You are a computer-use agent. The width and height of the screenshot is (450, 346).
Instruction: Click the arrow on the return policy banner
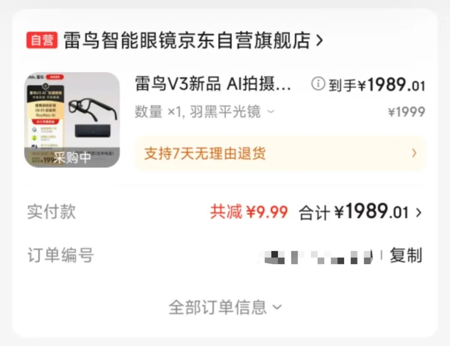click(x=414, y=153)
